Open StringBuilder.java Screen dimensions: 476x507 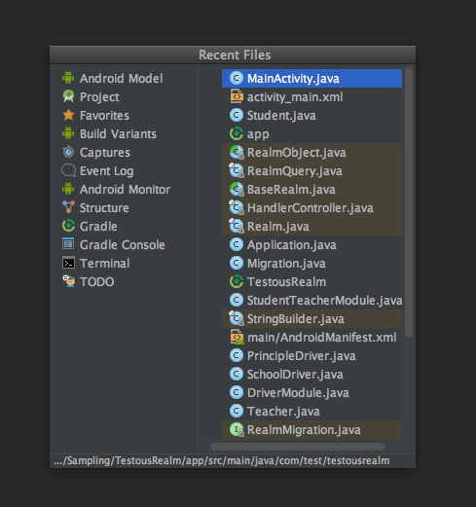[x=311, y=318]
